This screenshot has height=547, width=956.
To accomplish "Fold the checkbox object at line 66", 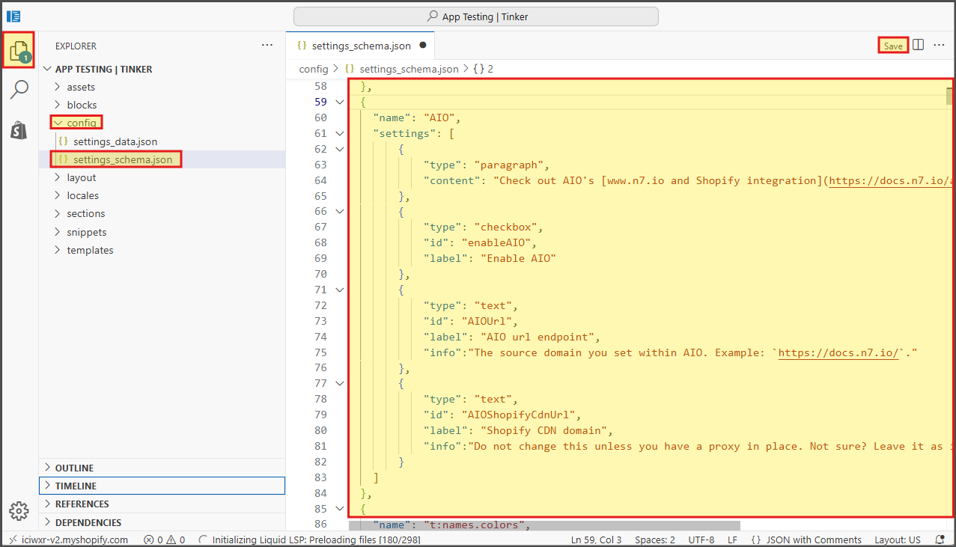I will point(340,212).
